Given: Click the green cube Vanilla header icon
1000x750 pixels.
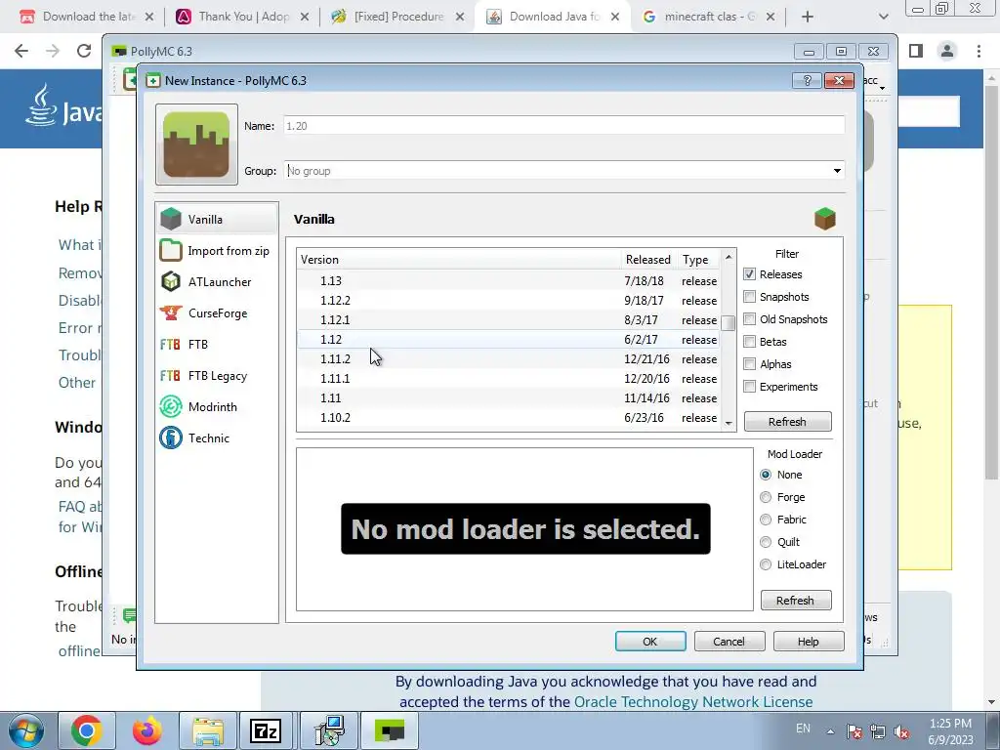Looking at the screenshot, I should 824,219.
